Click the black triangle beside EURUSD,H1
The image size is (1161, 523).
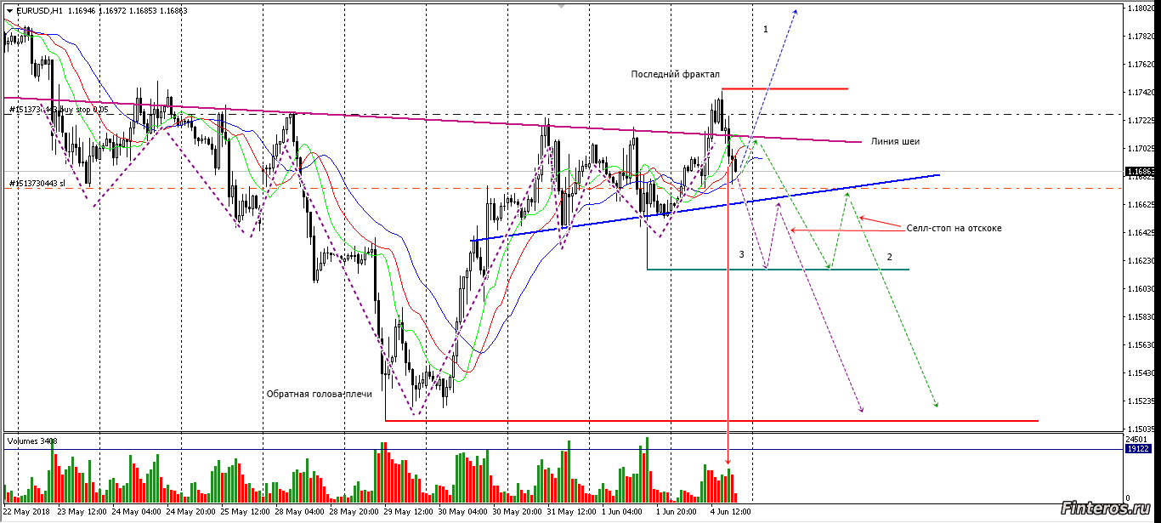point(8,11)
